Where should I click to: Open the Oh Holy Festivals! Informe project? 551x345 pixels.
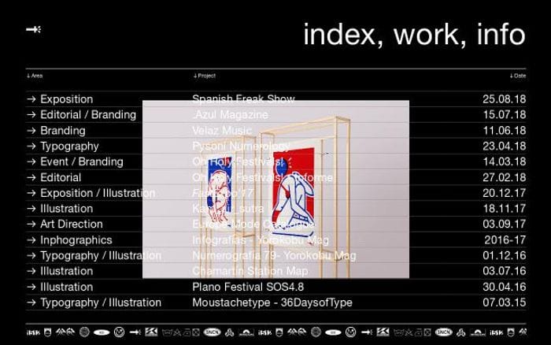[x=262, y=177]
